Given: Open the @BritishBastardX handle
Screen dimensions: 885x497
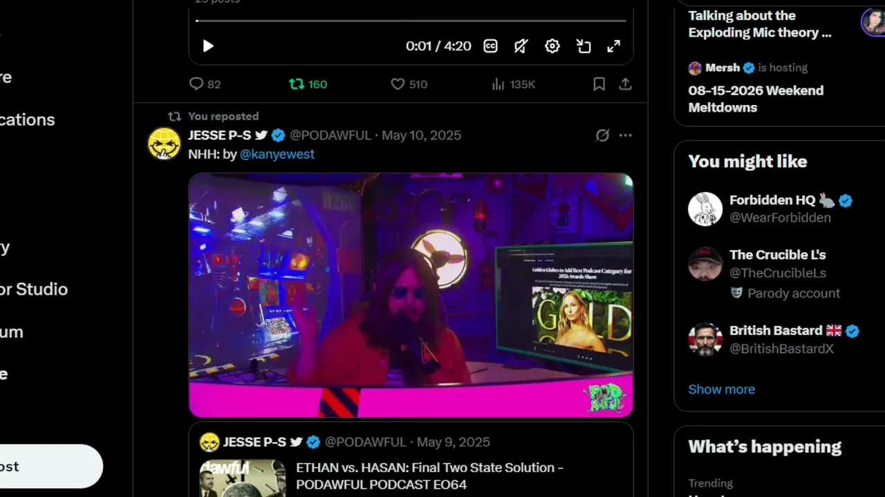Looking at the screenshot, I should coord(781,349).
